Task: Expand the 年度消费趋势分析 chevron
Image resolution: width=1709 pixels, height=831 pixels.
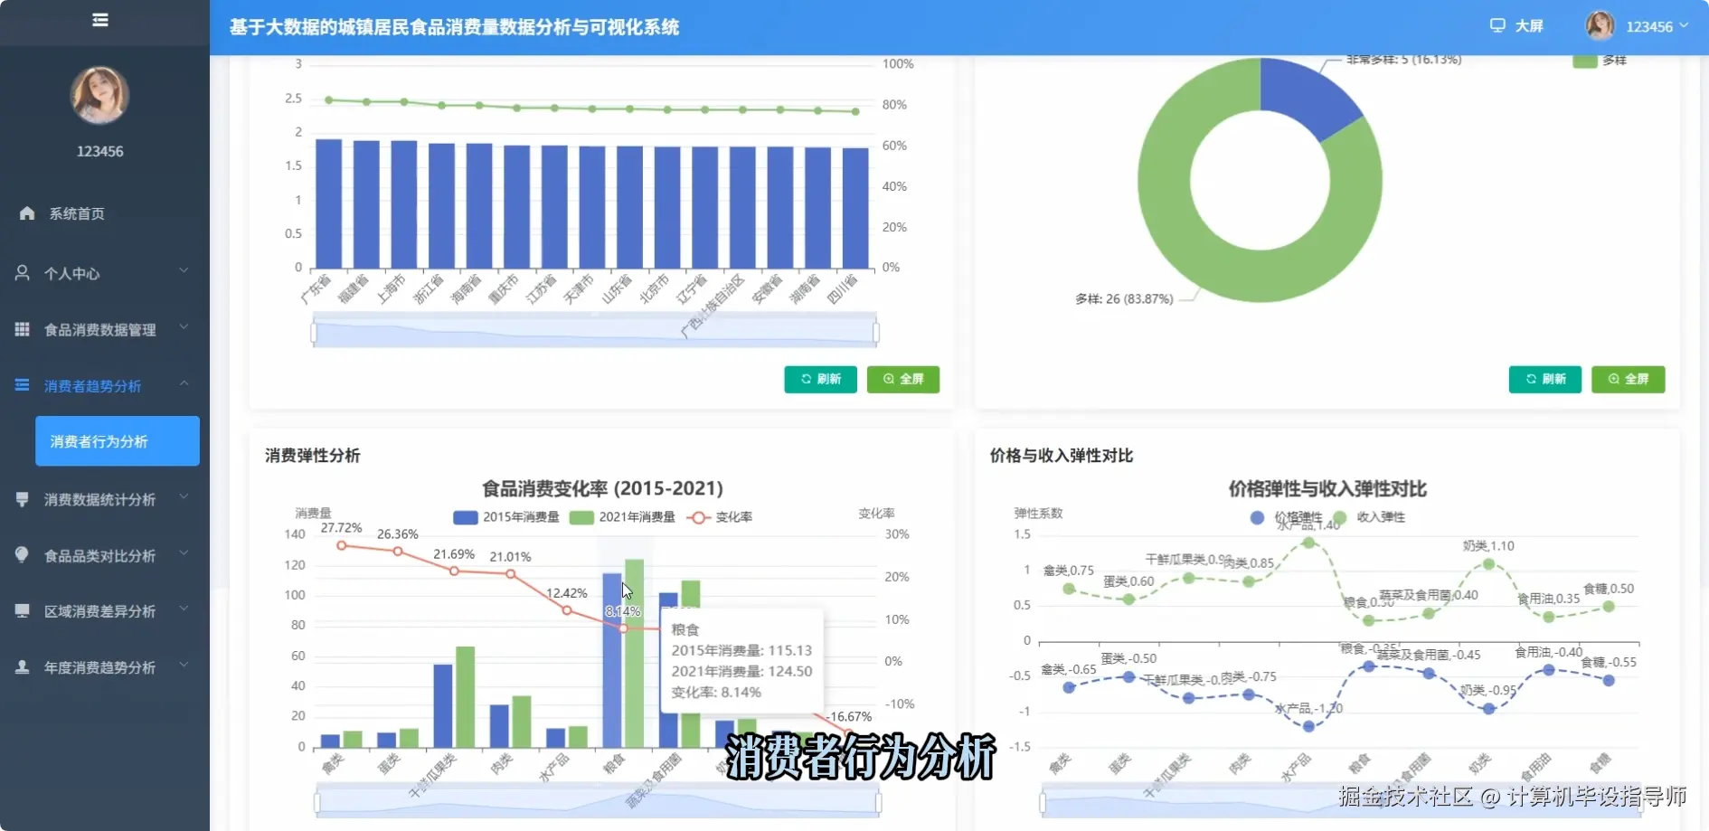Action: pyautogui.click(x=184, y=665)
